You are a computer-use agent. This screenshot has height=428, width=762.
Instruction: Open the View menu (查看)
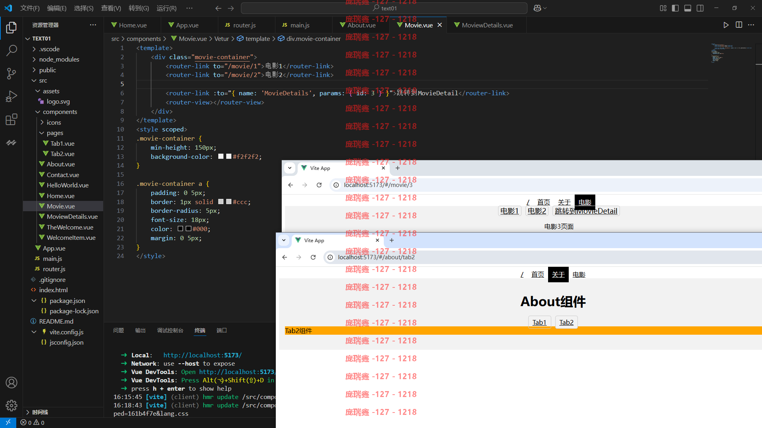tap(111, 8)
